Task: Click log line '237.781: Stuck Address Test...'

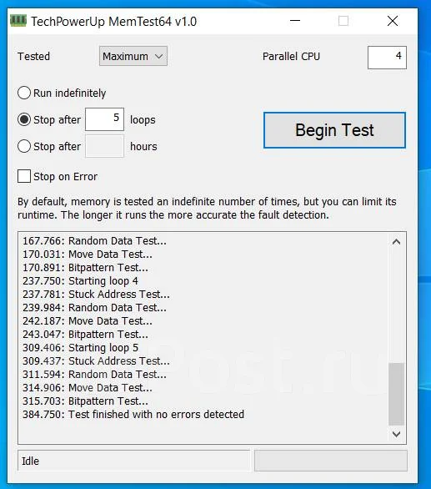Action: 97,294
